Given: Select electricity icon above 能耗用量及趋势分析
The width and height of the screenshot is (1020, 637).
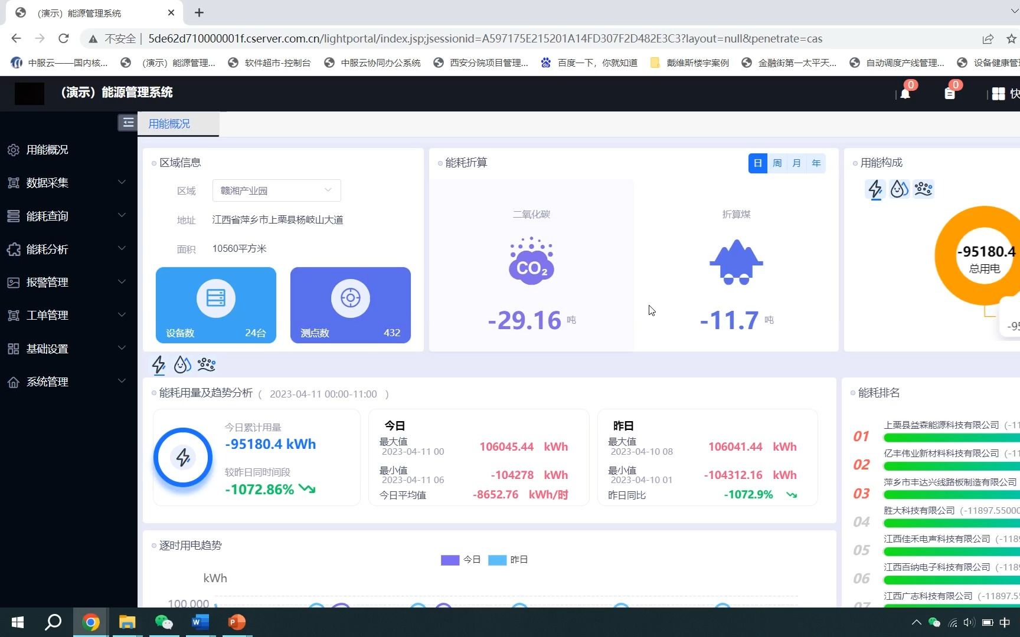Looking at the screenshot, I should point(159,365).
